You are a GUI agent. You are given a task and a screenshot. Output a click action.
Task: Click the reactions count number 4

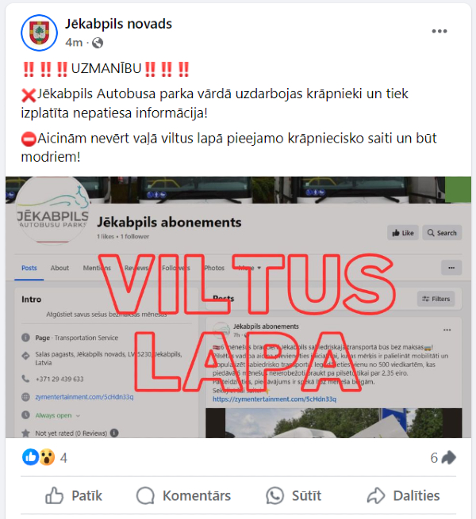pyautogui.click(x=63, y=458)
